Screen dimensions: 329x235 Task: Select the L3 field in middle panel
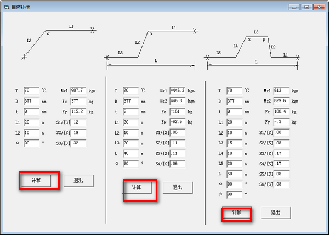[x=131, y=143]
